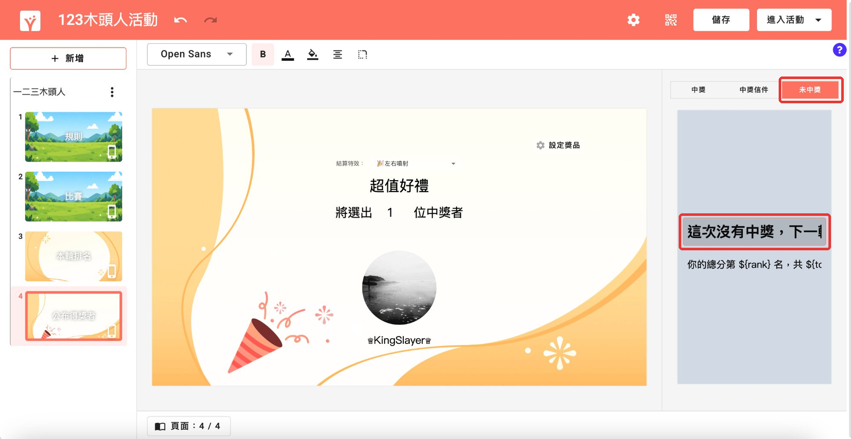Screen dimensions: 851x439
Task: Click the 儲存 save button
Action: [x=721, y=20]
